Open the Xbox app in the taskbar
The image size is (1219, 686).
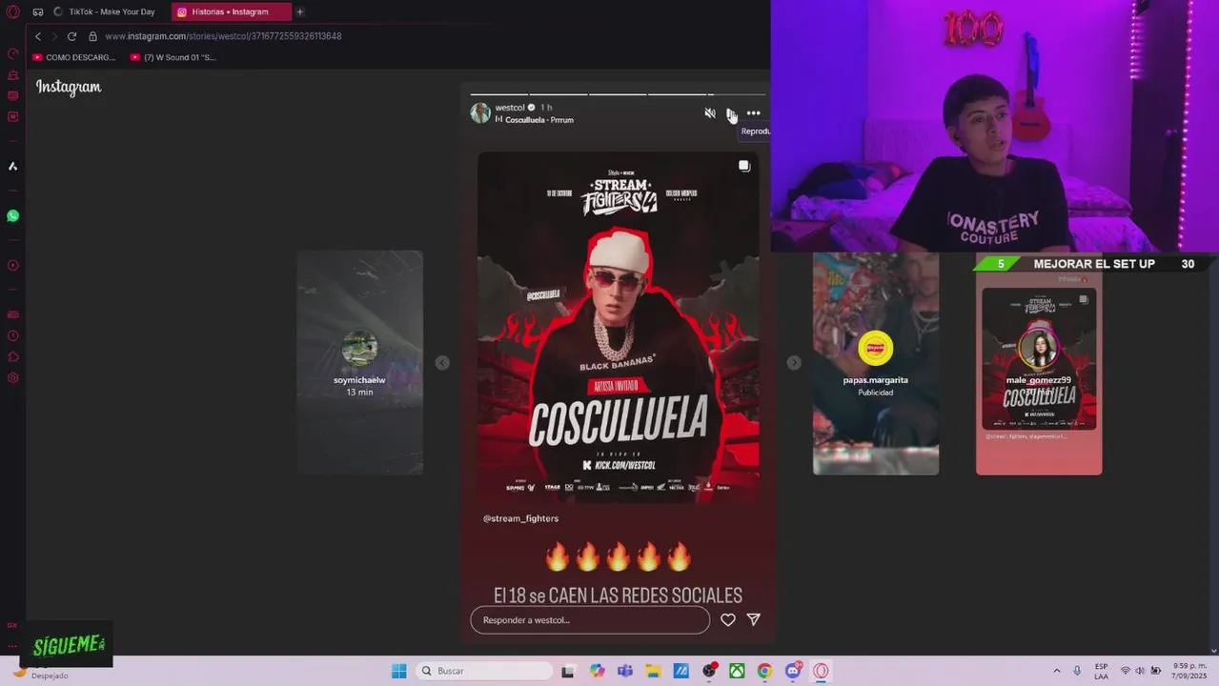click(737, 671)
